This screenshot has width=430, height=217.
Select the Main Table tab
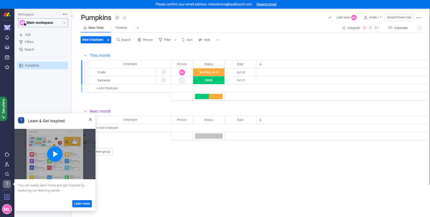[x=94, y=28]
